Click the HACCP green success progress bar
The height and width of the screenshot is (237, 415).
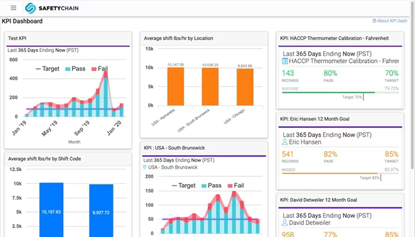328,92
